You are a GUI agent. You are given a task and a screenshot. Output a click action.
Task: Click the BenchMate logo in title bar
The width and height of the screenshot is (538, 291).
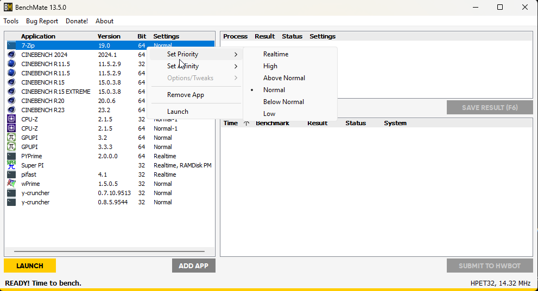[8, 8]
